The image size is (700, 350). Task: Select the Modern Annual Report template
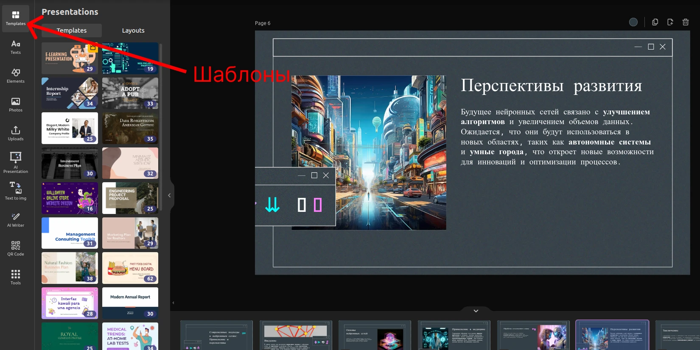point(130,303)
